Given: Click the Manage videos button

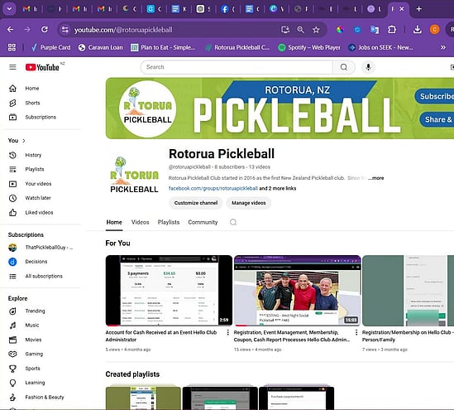Looking at the screenshot, I should [249, 203].
